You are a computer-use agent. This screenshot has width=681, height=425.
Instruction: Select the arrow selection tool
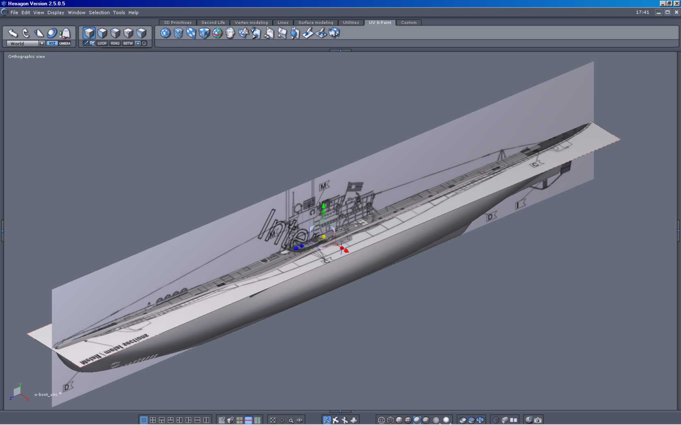[13, 33]
